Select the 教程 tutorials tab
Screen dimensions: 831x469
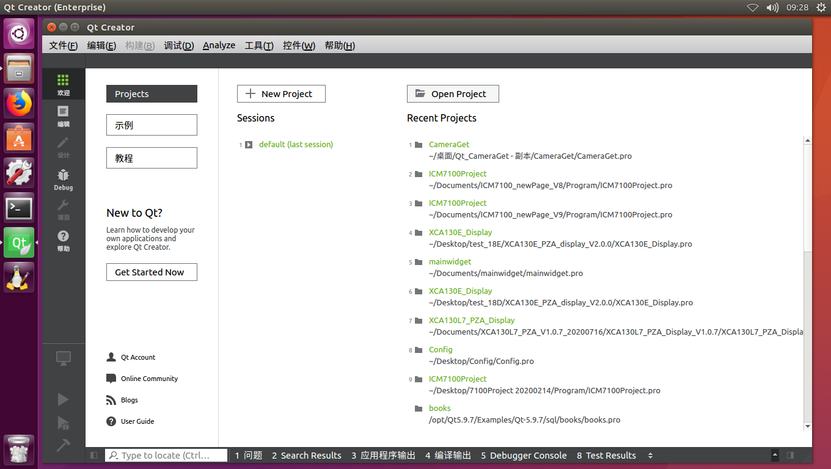(152, 158)
